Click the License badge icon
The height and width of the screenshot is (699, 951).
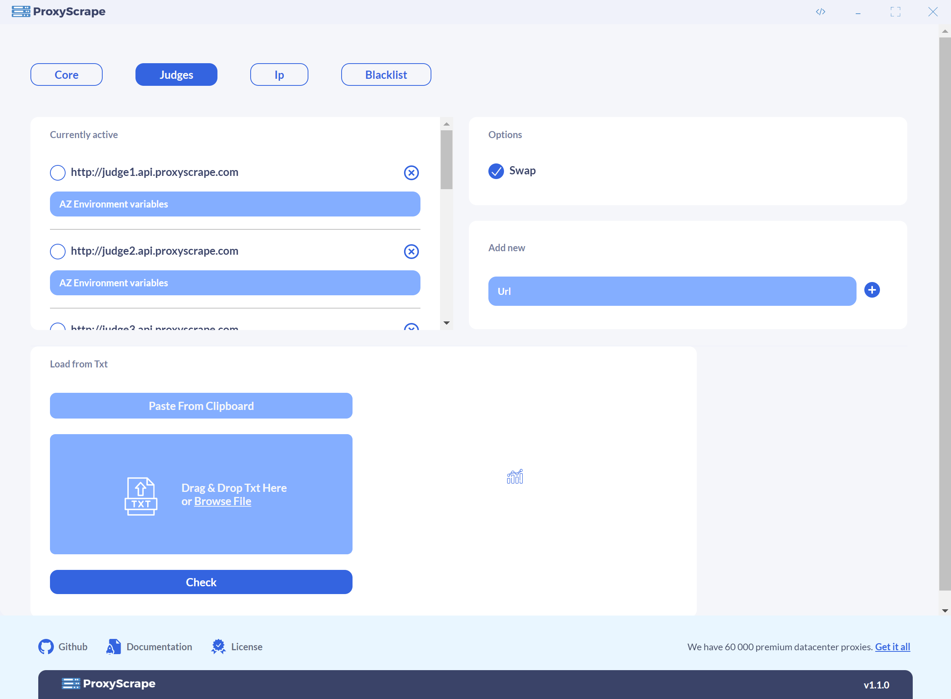pos(219,646)
